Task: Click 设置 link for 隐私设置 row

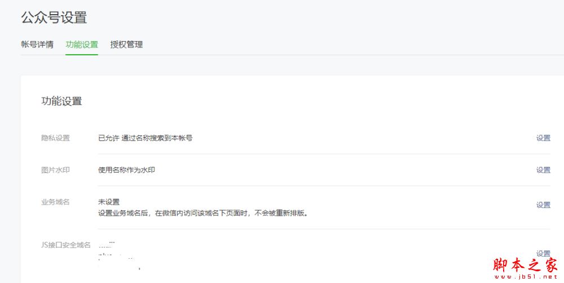Action: [543, 138]
